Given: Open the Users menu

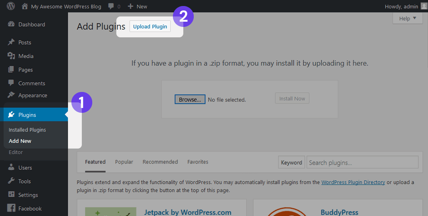Looking at the screenshot, I should pyautogui.click(x=25, y=168).
